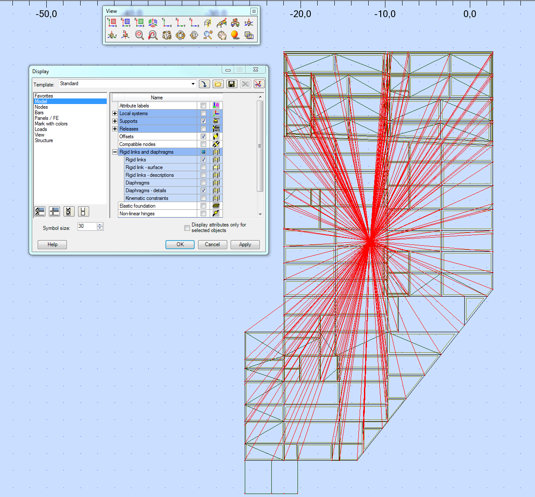Collapse Rigid links and diaphragms

[x=115, y=152]
